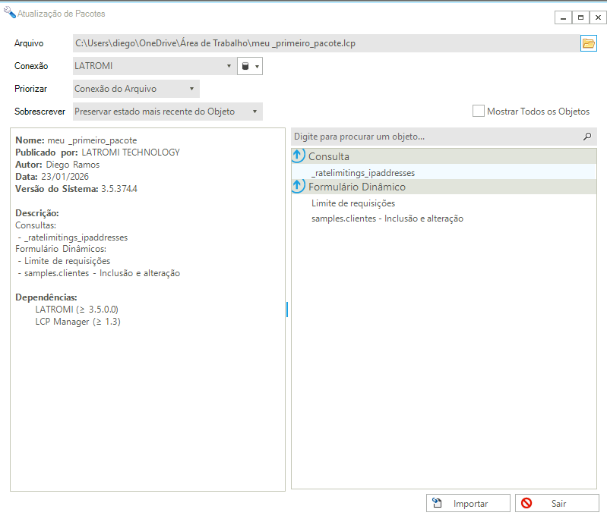Open the Priorizar dropdown
Viewport: 607px width, 522px height.
(136, 90)
